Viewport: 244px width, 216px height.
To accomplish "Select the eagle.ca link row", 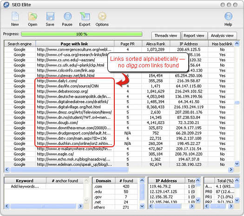I will (119, 154).
